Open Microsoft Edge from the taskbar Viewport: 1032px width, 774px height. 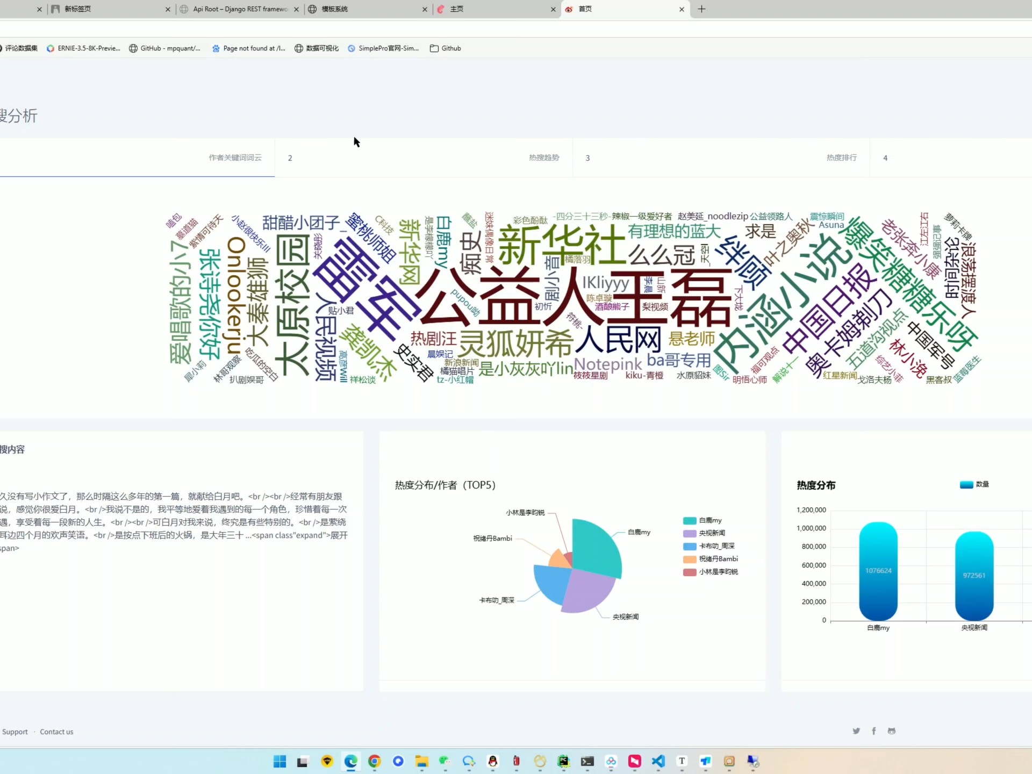[350, 761]
